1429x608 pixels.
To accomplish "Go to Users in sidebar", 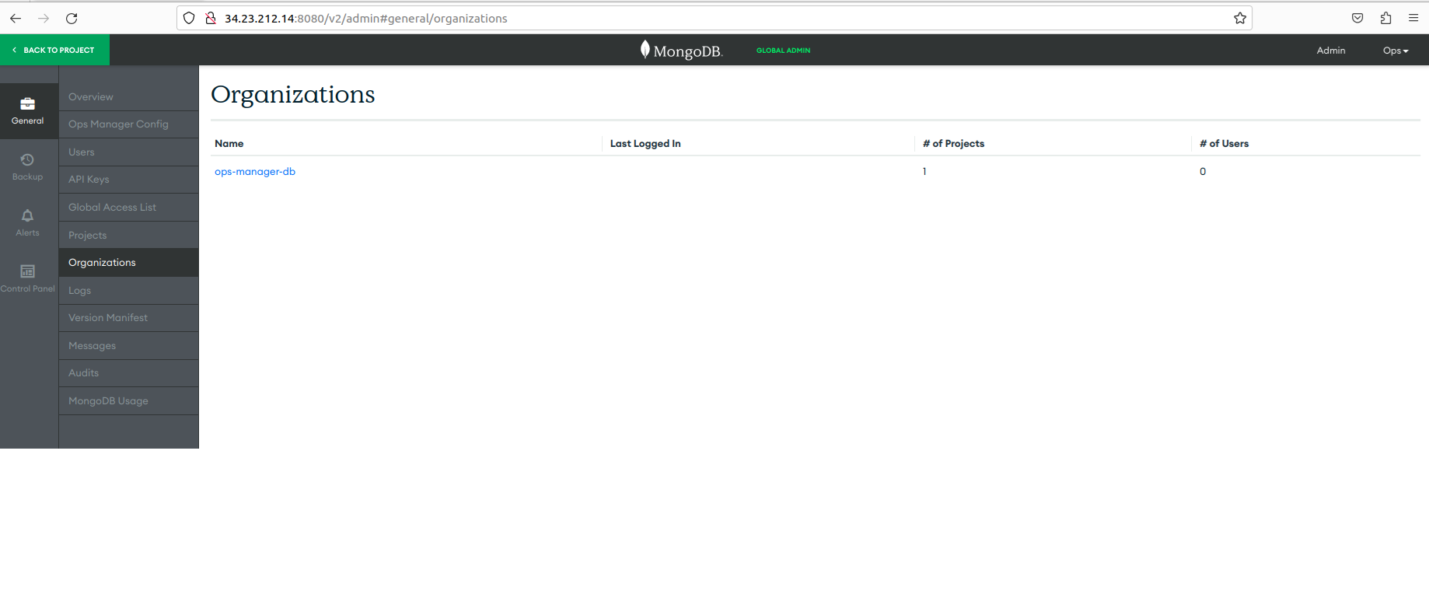I will [129, 152].
